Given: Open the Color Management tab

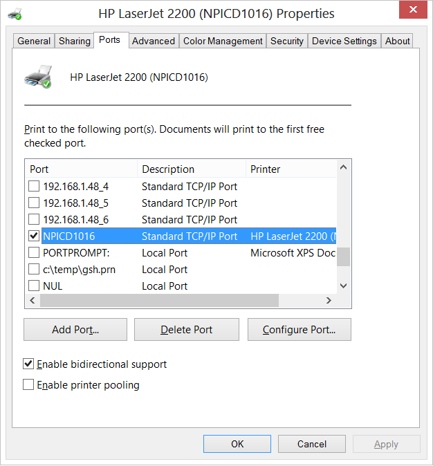Looking at the screenshot, I should point(223,41).
